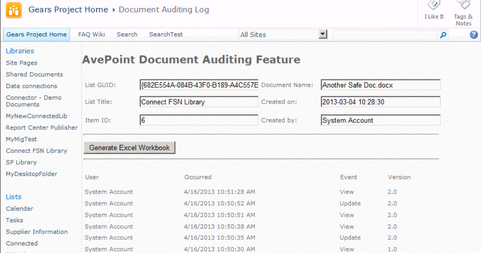Select the Search tab

click(127, 35)
